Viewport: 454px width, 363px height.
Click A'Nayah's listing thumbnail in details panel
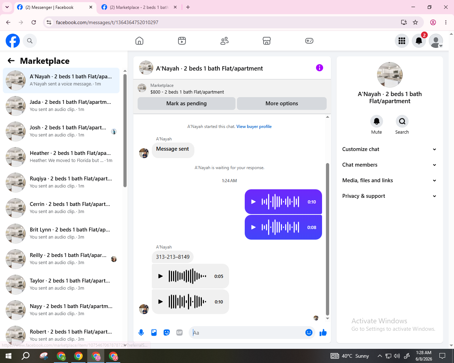click(390, 75)
